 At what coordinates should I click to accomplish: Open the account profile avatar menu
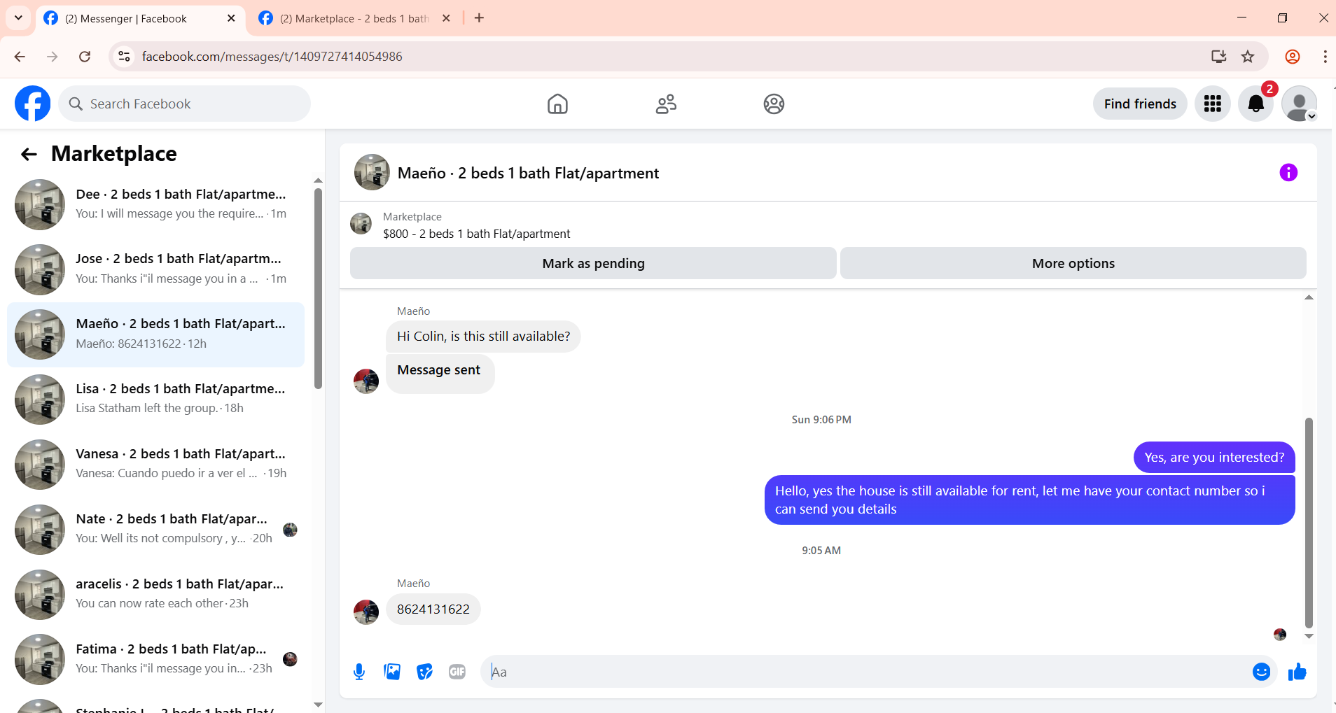[1300, 104]
